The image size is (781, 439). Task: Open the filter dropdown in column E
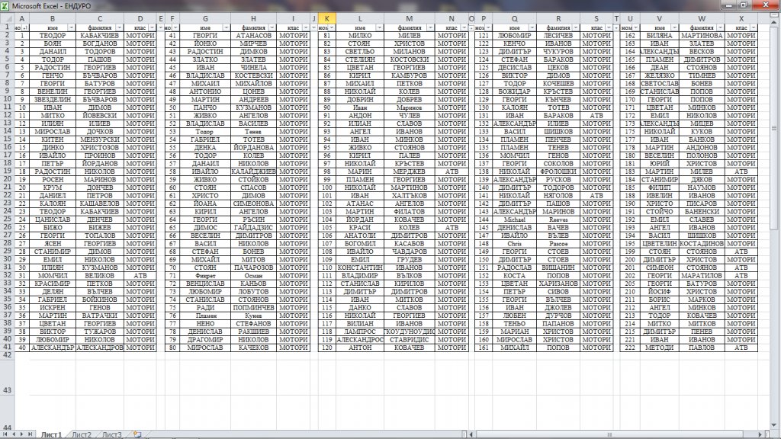(x=160, y=28)
